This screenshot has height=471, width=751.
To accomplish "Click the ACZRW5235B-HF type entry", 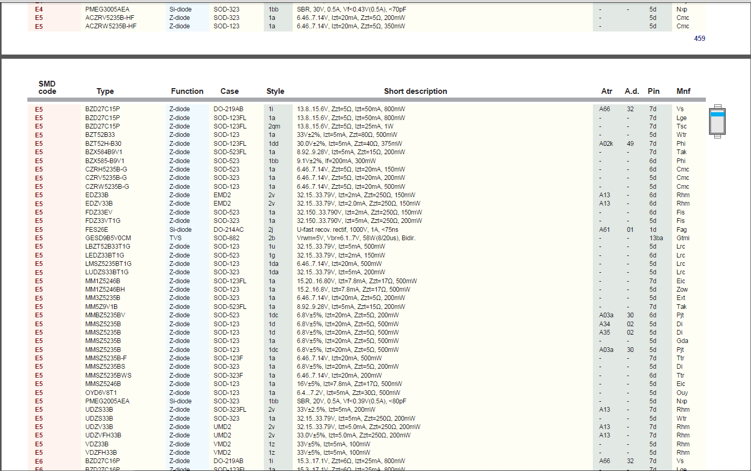I will point(111,26).
